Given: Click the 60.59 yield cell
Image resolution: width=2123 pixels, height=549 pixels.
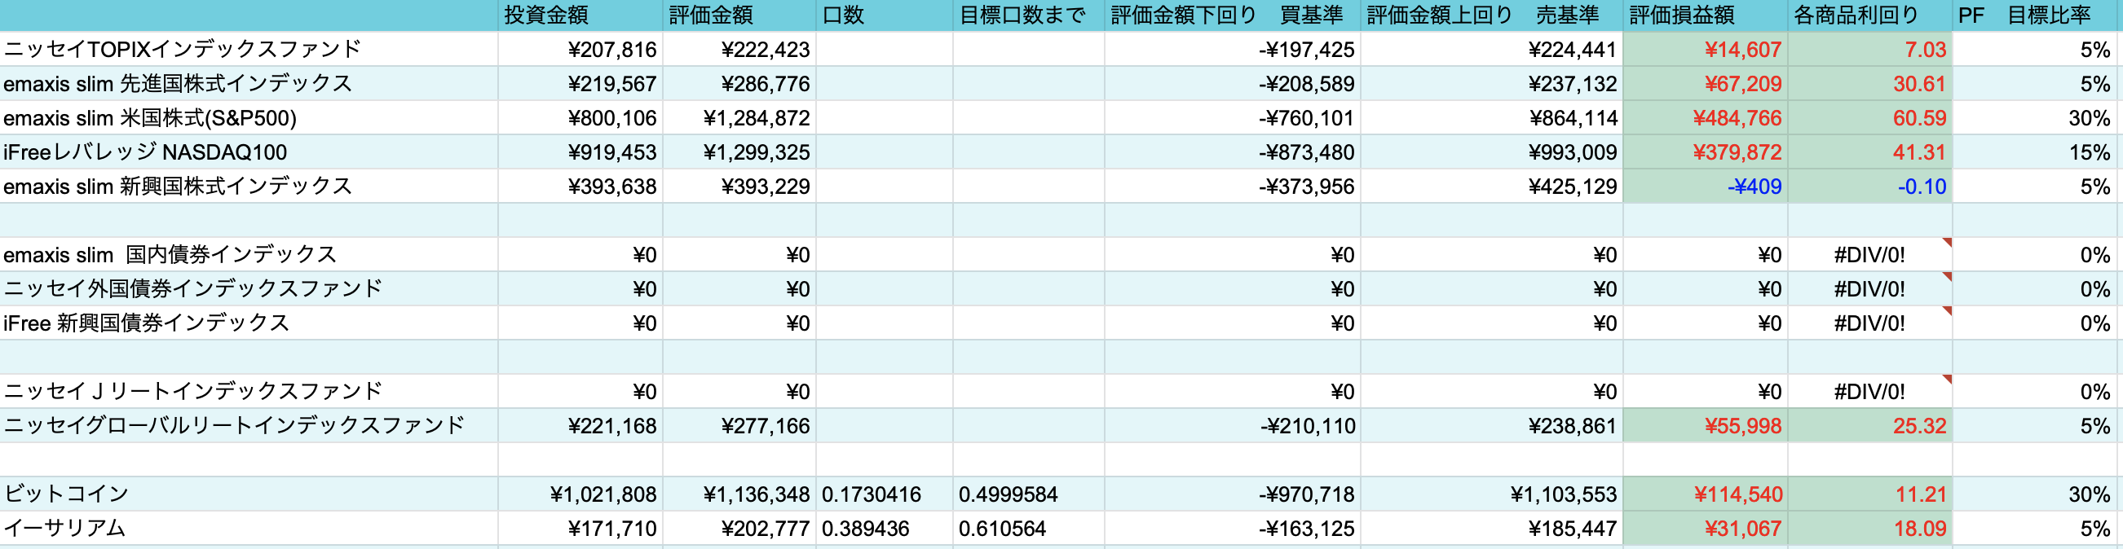Looking at the screenshot, I should click(x=1870, y=118).
